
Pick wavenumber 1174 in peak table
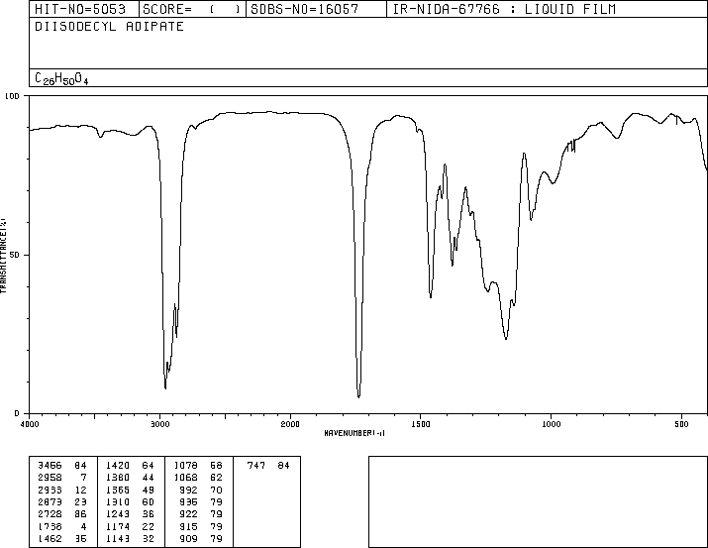118,526
